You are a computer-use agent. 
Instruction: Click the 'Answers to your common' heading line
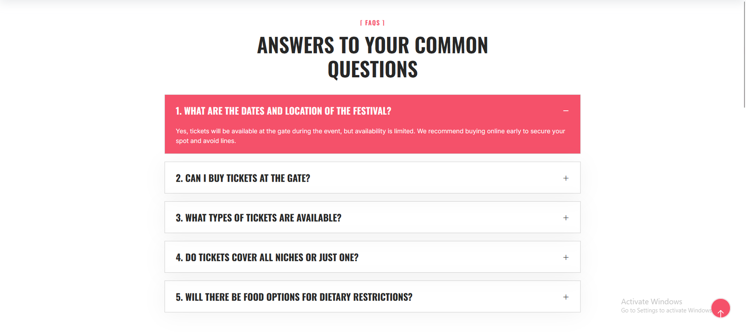(x=372, y=46)
